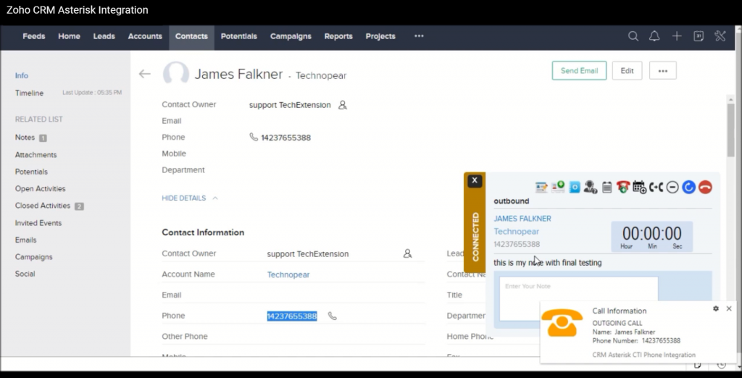Click the red phone with green plus icon

click(x=623, y=188)
